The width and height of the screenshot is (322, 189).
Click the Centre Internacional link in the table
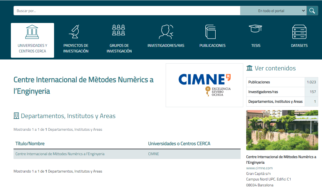tap(60, 154)
